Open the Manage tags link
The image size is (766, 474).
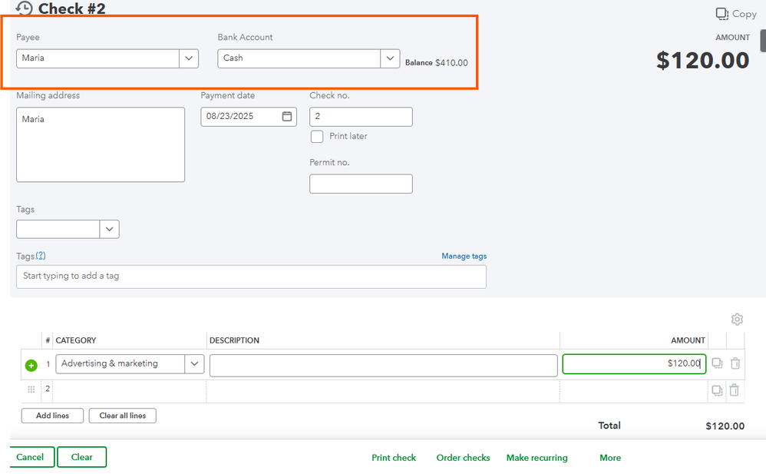(464, 257)
